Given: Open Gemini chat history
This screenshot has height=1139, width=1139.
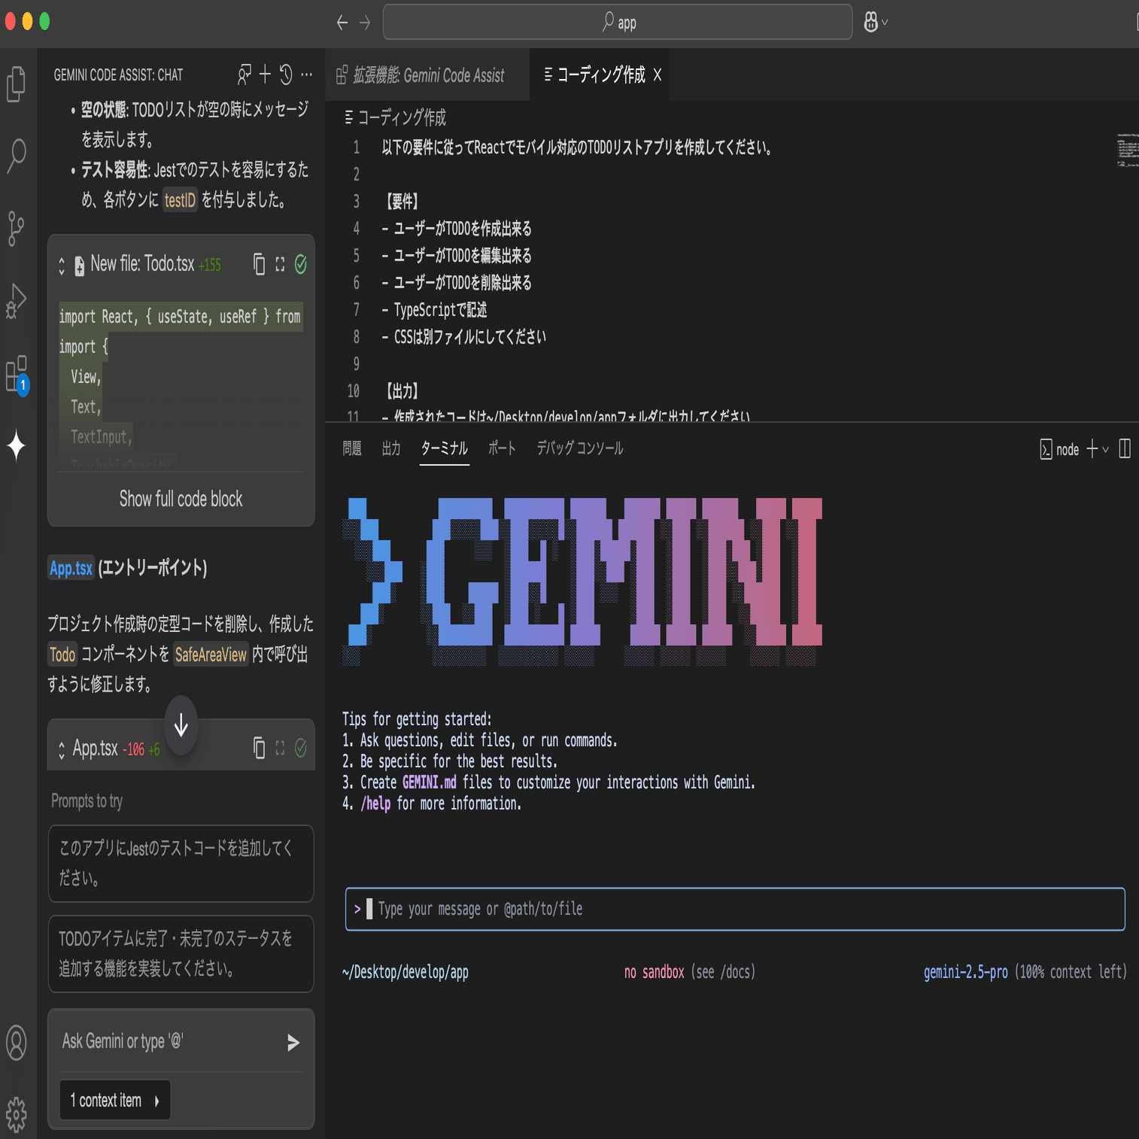Looking at the screenshot, I should point(285,74).
